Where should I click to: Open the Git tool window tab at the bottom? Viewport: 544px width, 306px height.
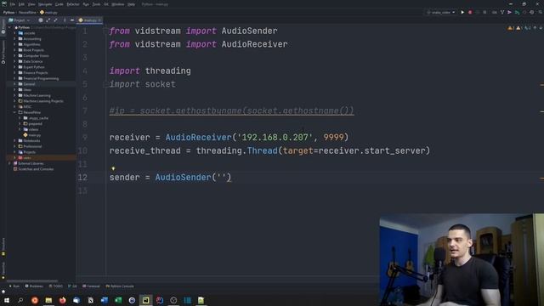pos(72,286)
